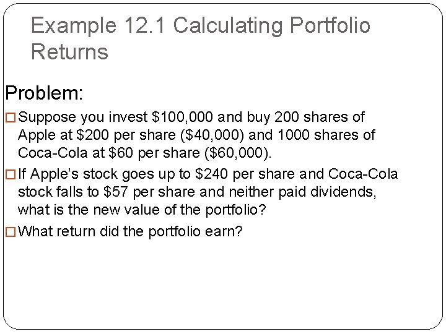Click the question "What return did the portfolio earn?"
Screen dimensions: 446x334
(x=131, y=232)
